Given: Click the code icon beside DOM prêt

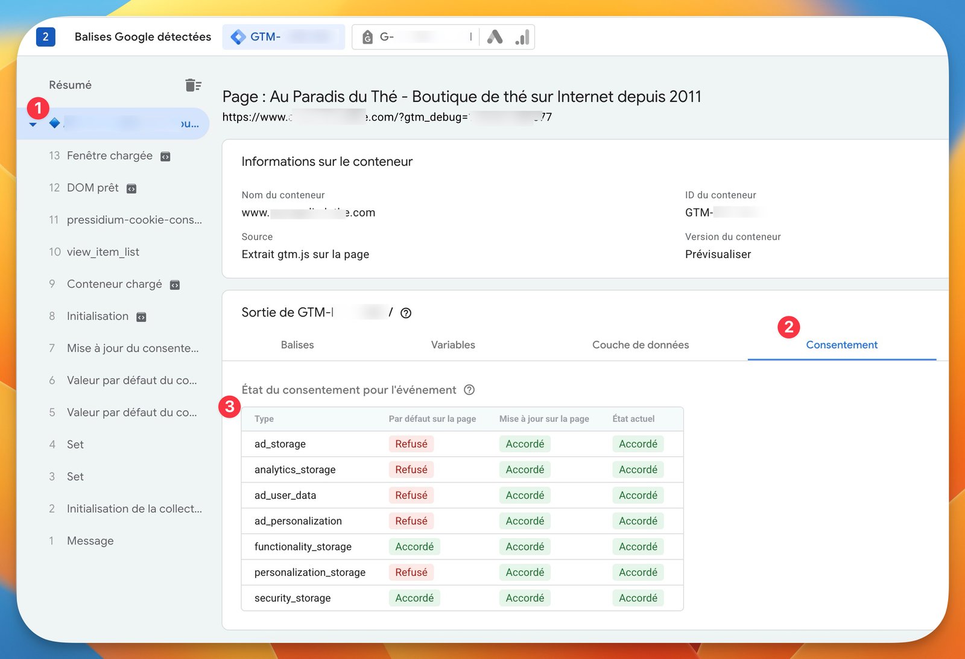Looking at the screenshot, I should coord(131,189).
